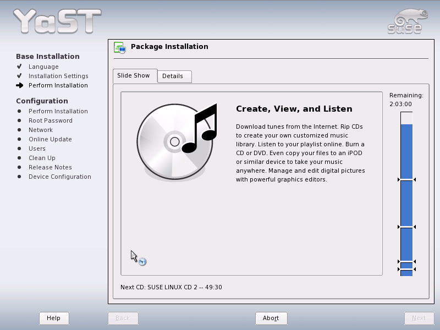440x330 pixels.
Task: Click Online Update in Configuration list
Action: point(50,139)
